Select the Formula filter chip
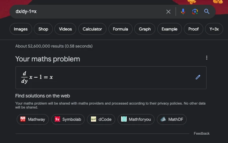The image size is (228, 143). coord(120,29)
